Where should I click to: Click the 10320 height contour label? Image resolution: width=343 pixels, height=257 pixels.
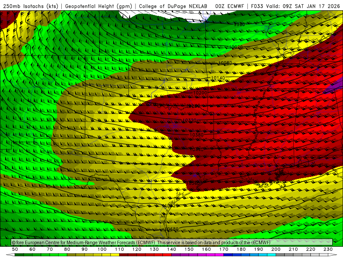tap(189, 120)
